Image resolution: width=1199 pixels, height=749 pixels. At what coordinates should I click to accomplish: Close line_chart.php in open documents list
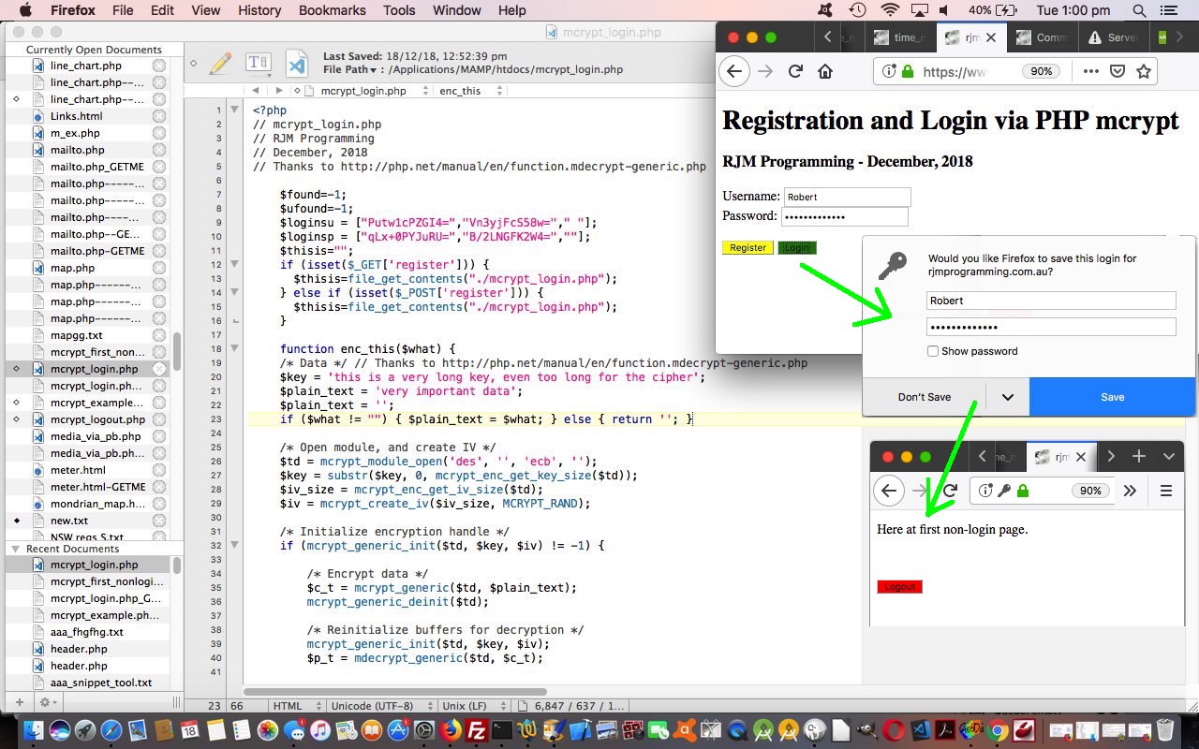159,66
